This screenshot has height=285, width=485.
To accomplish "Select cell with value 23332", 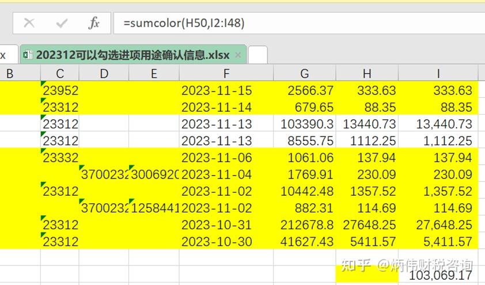I will coord(60,157).
